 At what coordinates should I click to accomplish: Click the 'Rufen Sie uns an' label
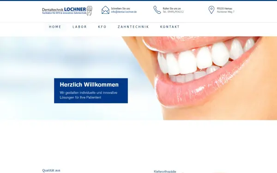coord(172,8)
